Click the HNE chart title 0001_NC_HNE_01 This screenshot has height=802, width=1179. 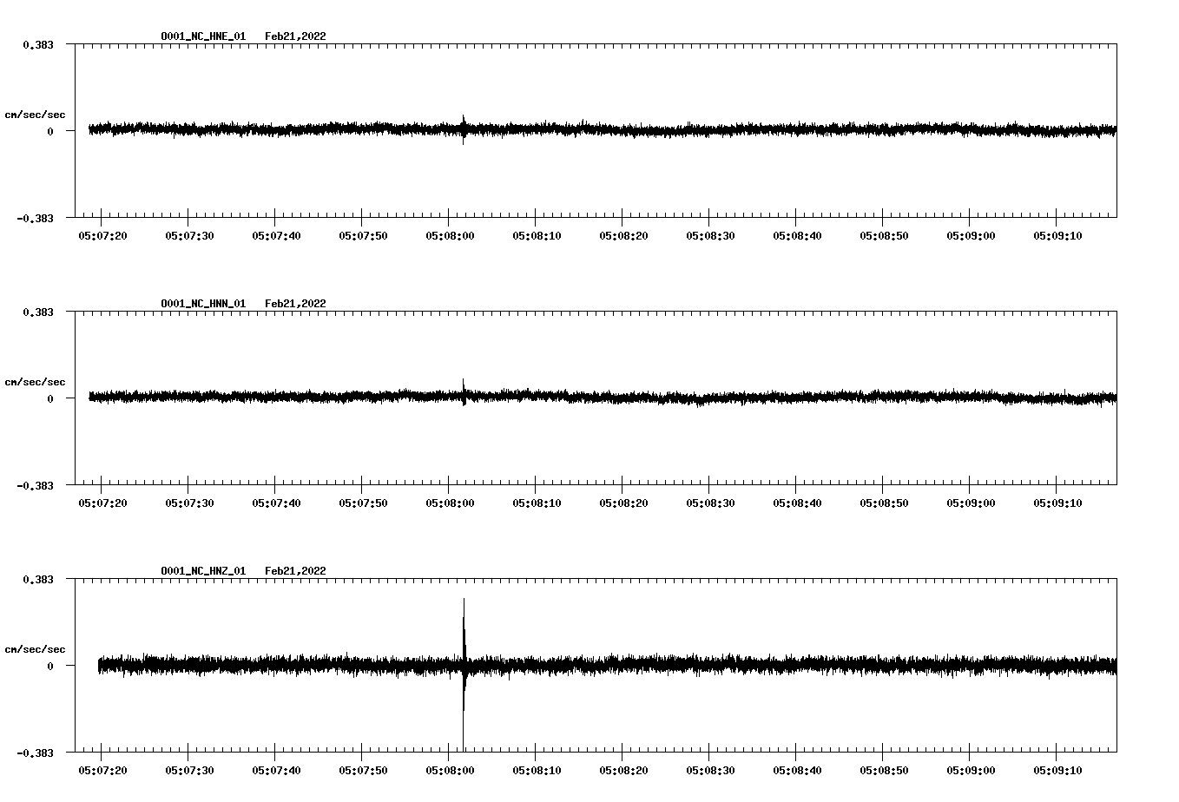tap(203, 36)
